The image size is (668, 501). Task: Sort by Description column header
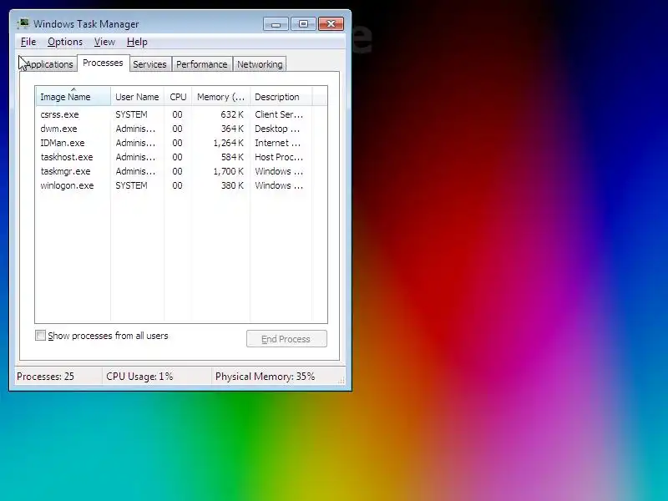[281, 97]
